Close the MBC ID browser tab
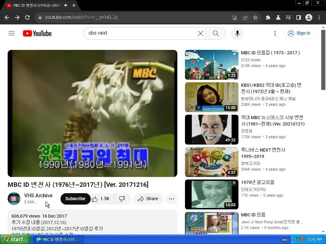326x244 pixels. (x=74, y=5)
